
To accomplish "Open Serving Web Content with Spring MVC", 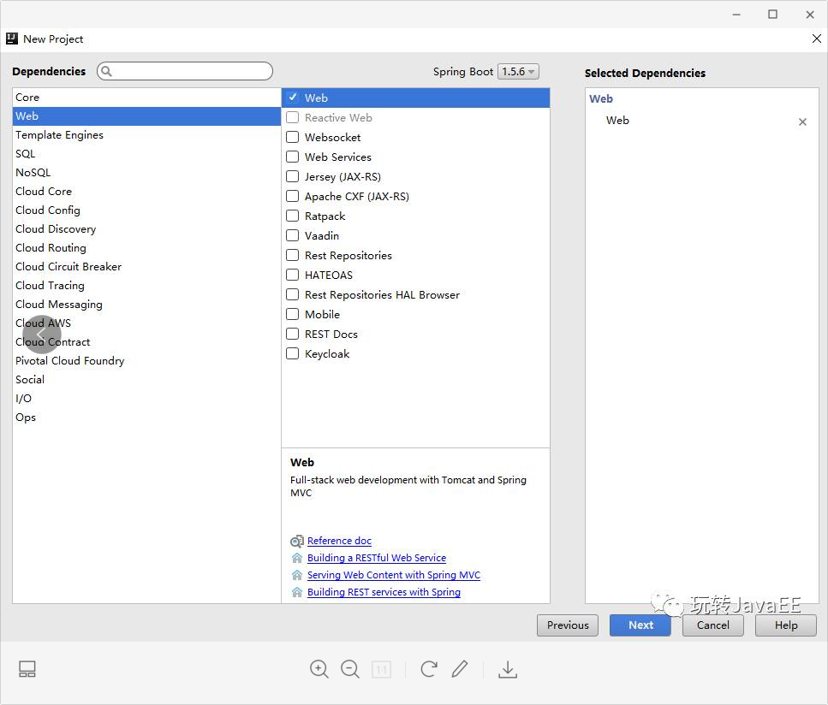I will [x=394, y=575].
